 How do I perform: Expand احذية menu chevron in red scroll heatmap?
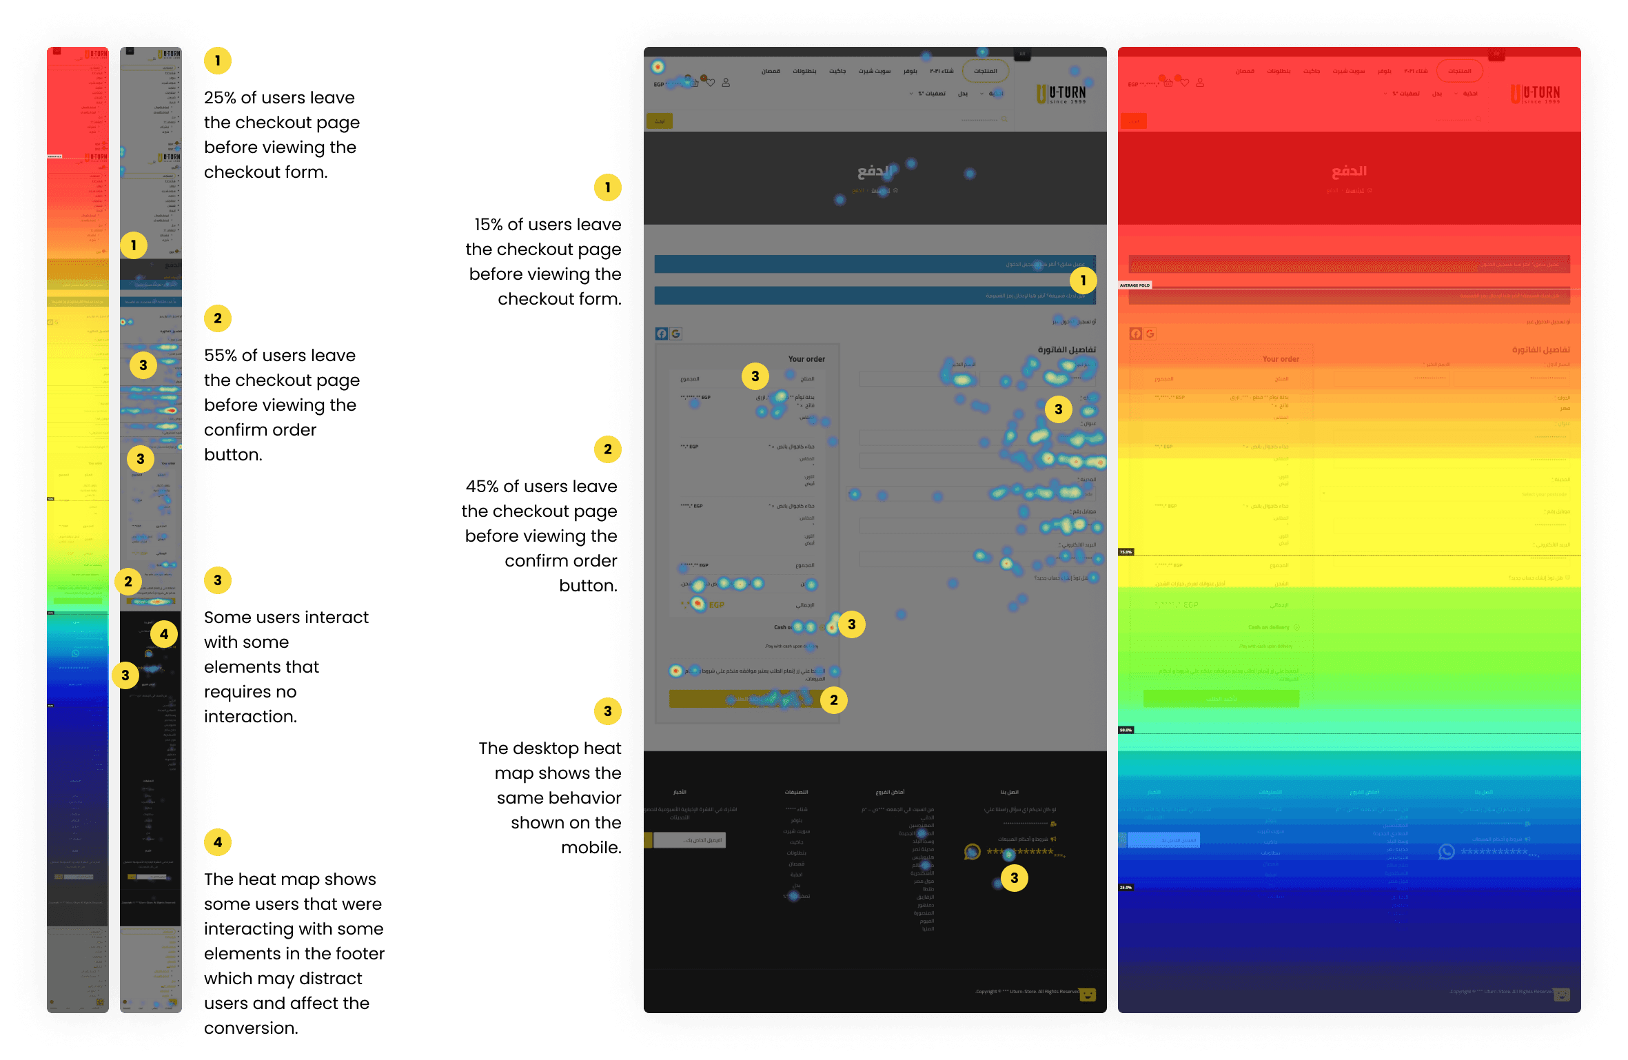[x=1456, y=94]
